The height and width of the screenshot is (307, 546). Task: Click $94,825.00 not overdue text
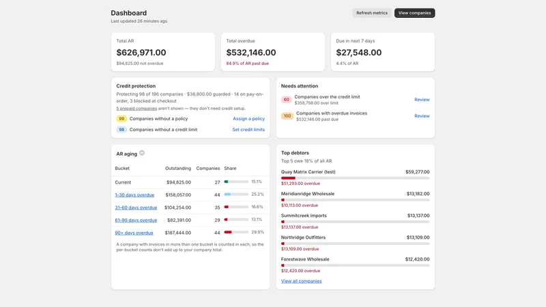click(140, 63)
